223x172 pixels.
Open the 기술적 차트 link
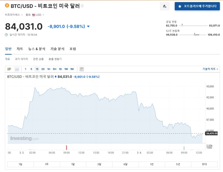click(210, 69)
